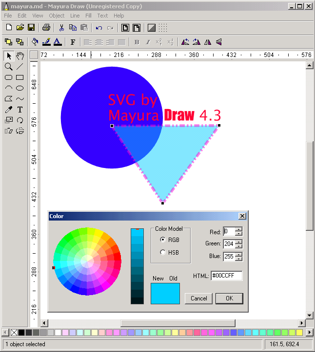Print the drawing using the printer icon

click(46, 28)
